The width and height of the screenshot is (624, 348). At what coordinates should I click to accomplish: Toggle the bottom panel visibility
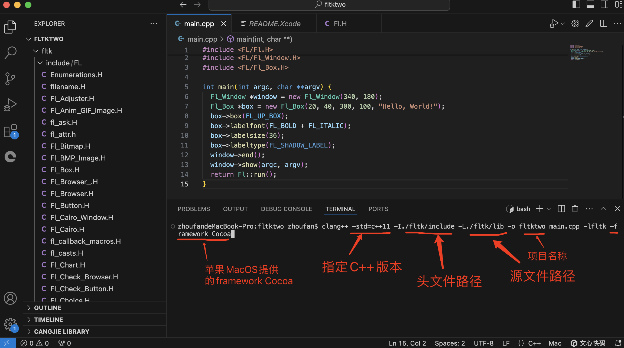pos(590,4)
